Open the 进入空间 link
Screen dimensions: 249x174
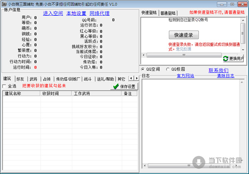point(53,13)
